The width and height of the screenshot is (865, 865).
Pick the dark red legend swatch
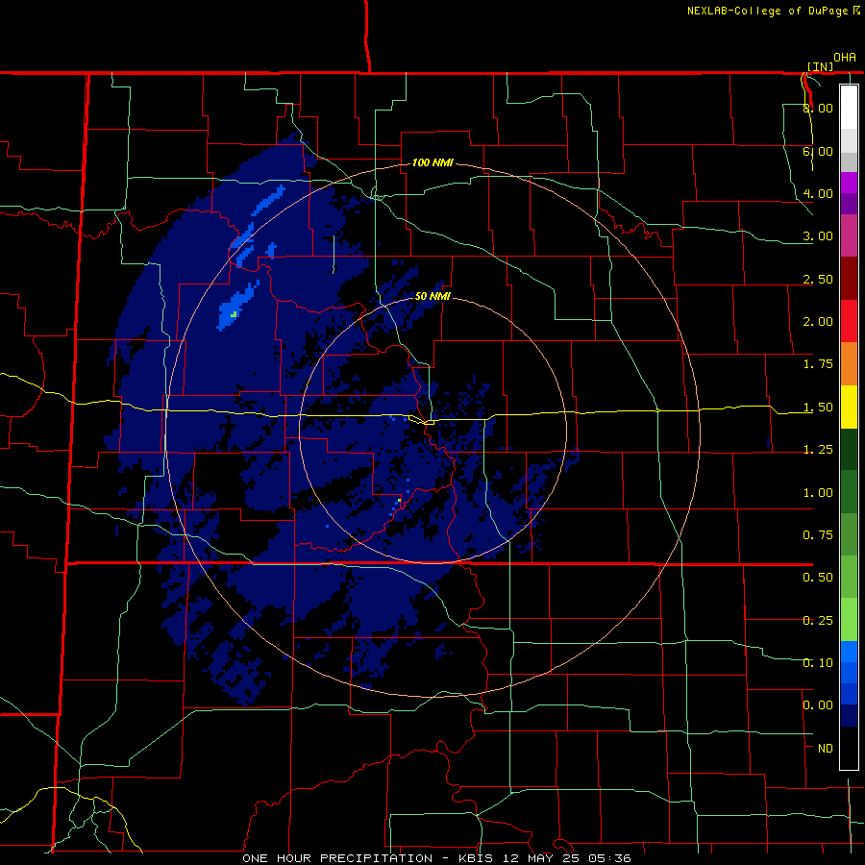849,279
